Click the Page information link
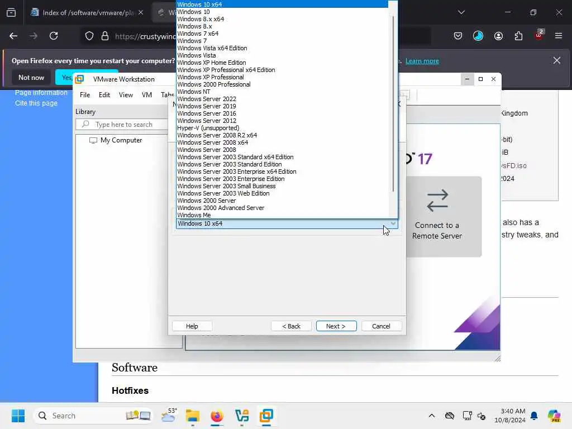 pyautogui.click(x=41, y=93)
